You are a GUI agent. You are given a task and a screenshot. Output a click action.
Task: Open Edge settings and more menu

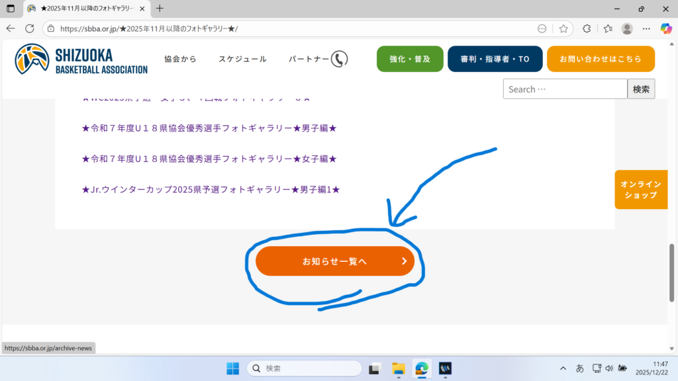646,28
